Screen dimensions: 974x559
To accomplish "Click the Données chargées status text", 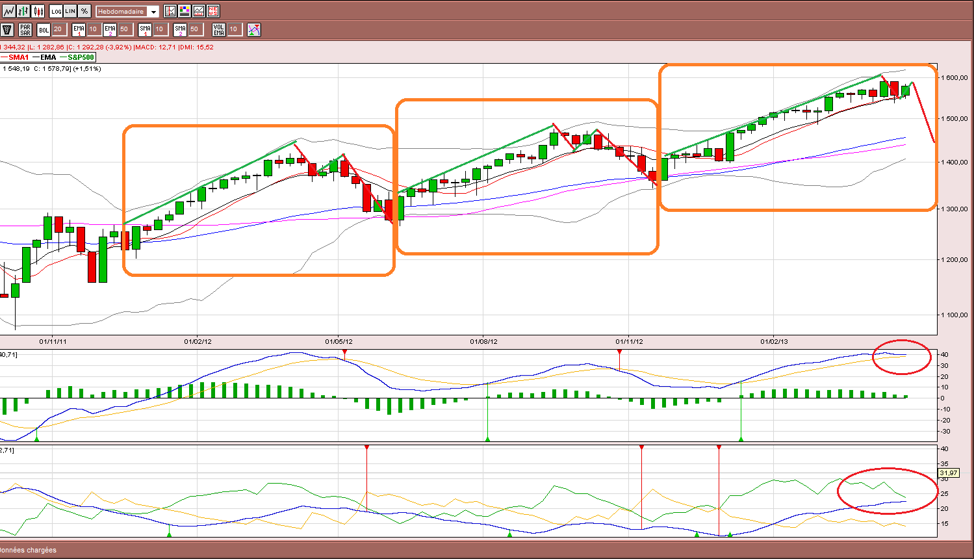I will tap(29, 550).
